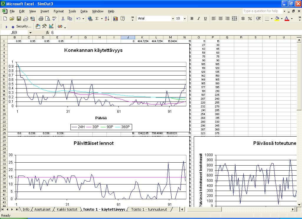Apply borders with the Borders icon
This screenshot has height=219, width=302.
coord(267,19)
